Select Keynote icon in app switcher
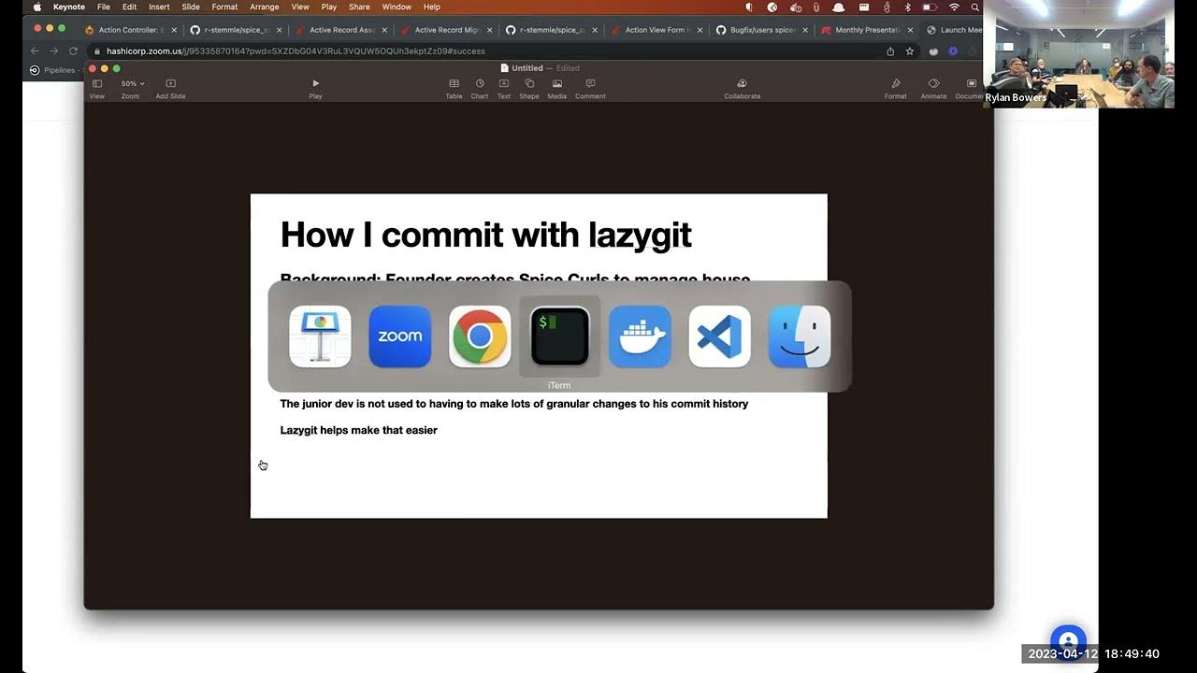This screenshot has width=1197, height=673. [x=320, y=336]
